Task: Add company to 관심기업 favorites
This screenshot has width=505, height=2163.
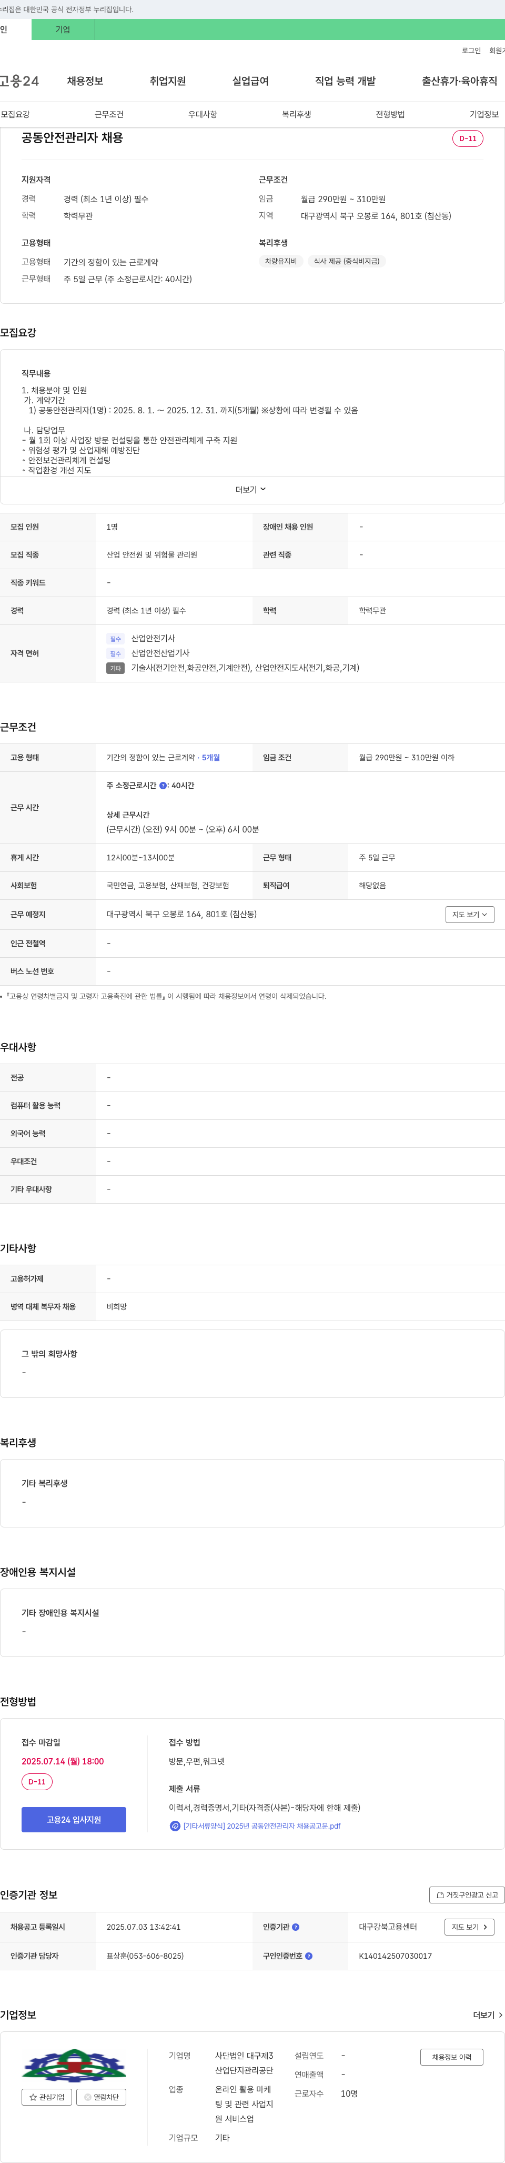Action: pos(47,2097)
